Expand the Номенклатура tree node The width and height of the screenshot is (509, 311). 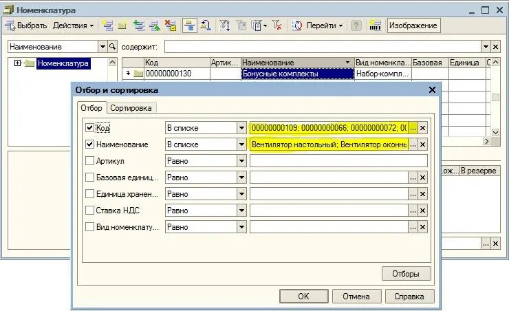[17, 63]
